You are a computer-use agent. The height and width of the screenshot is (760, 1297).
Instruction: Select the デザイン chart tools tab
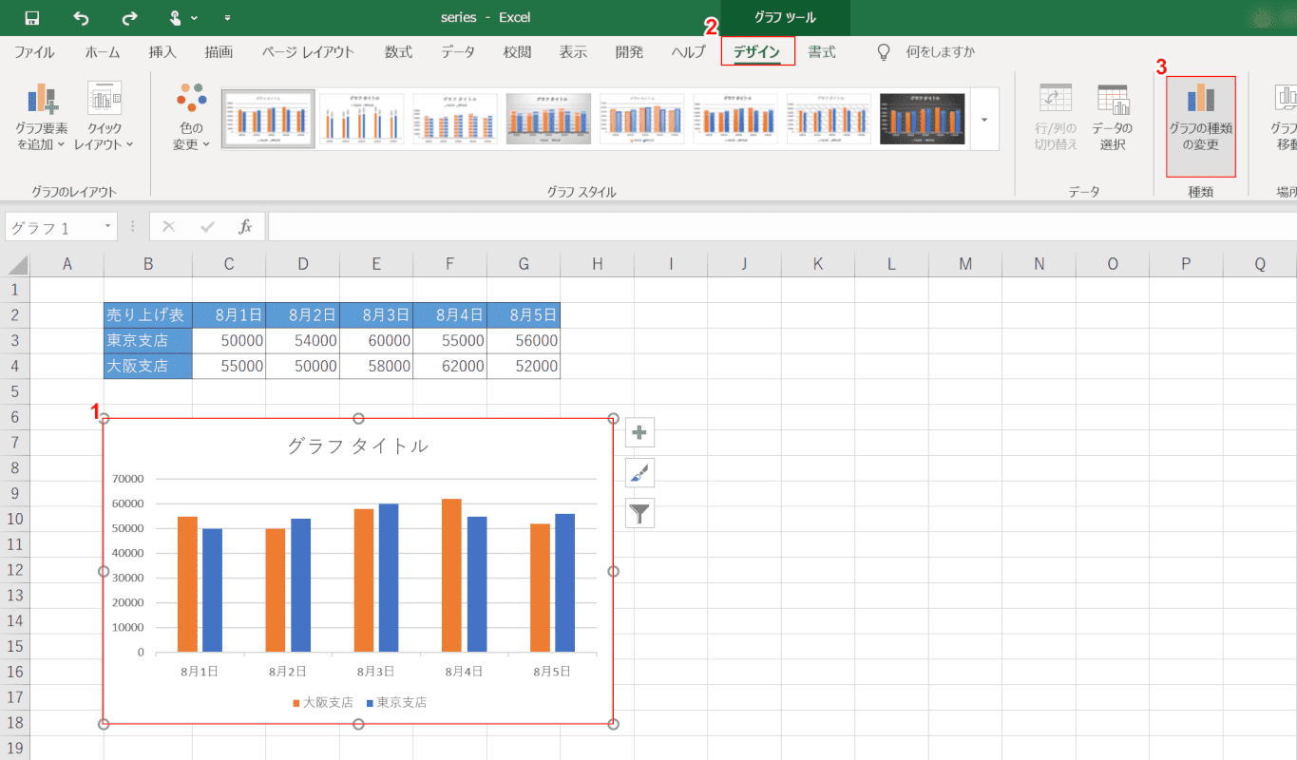point(757,52)
